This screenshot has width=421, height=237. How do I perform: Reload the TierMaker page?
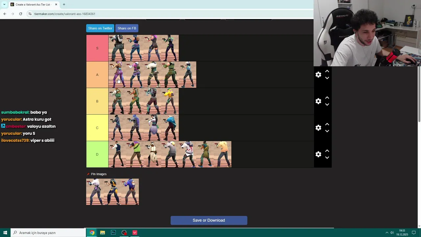pyautogui.click(x=20, y=14)
